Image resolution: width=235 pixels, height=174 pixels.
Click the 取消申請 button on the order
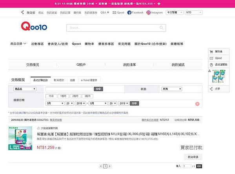[193, 157]
